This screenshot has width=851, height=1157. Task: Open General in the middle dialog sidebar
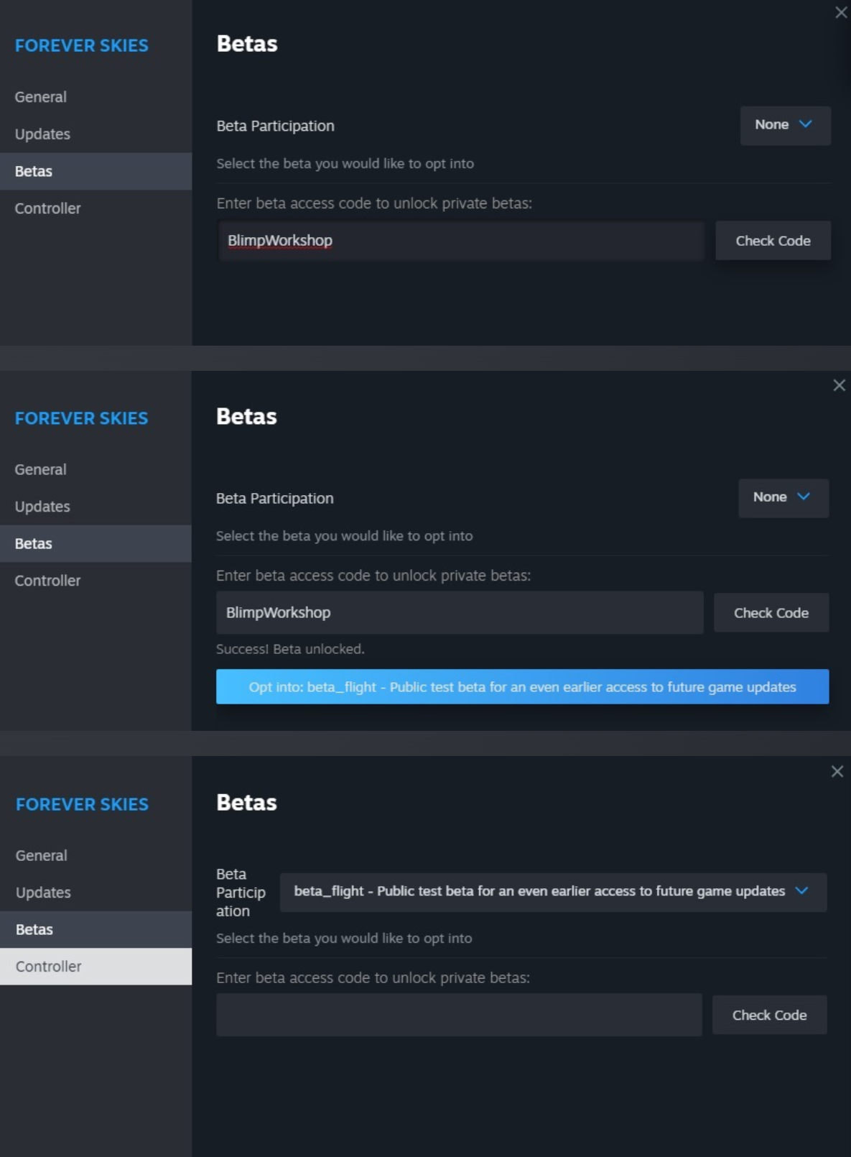pyautogui.click(x=96, y=469)
